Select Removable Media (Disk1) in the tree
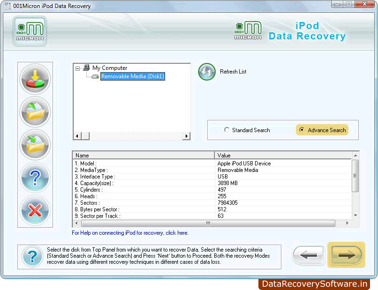Image resolution: width=378 pixels, height=290 pixels. click(133, 76)
